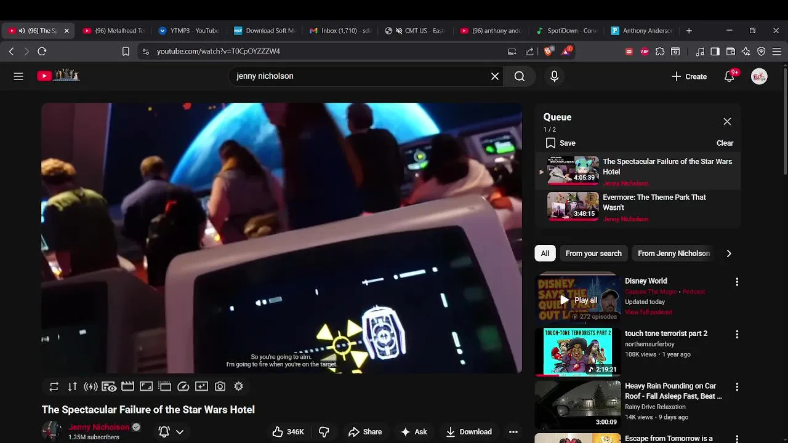Image resolution: width=788 pixels, height=443 pixels.
Task: Clear the search box with X
Action: [x=495, y=76]
